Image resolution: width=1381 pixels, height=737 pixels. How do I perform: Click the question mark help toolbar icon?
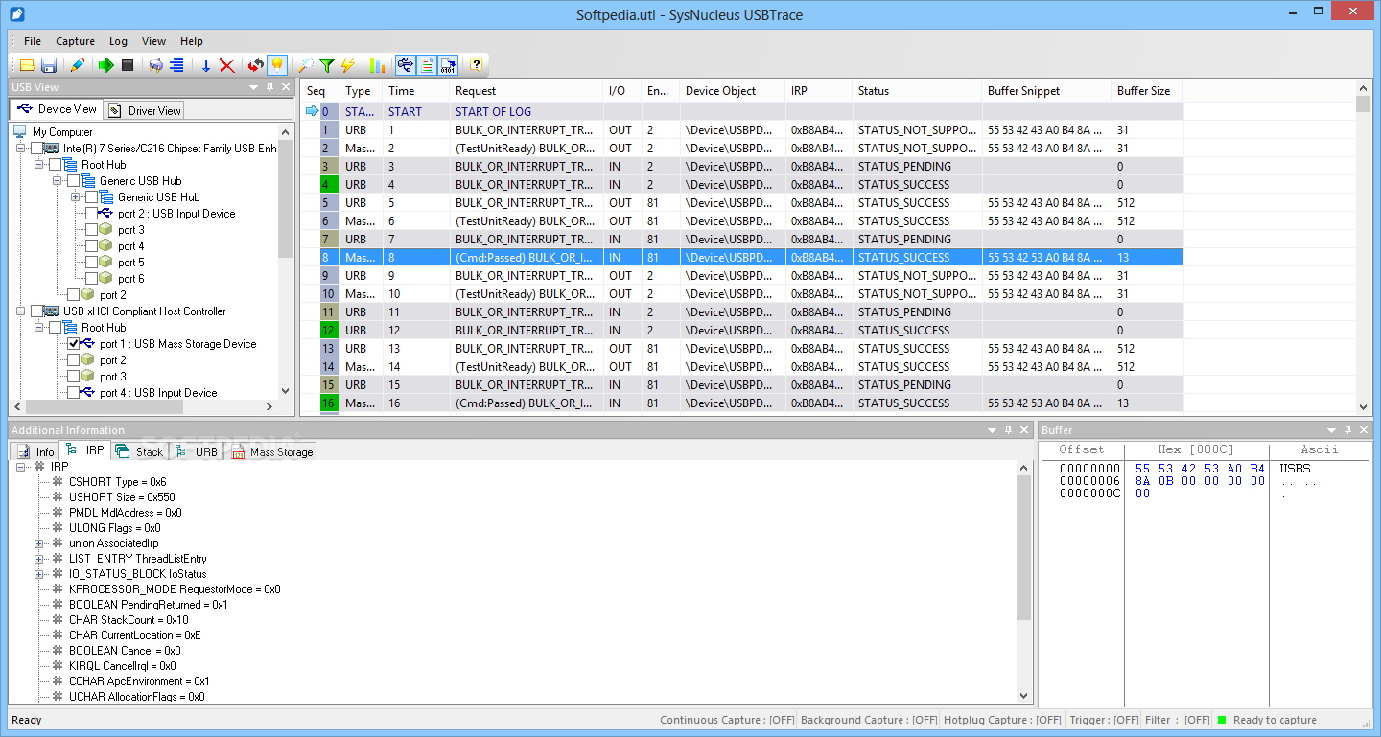tap(476, 65)
